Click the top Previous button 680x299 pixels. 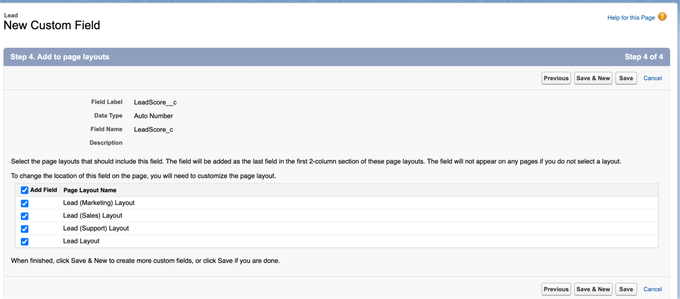556,78
